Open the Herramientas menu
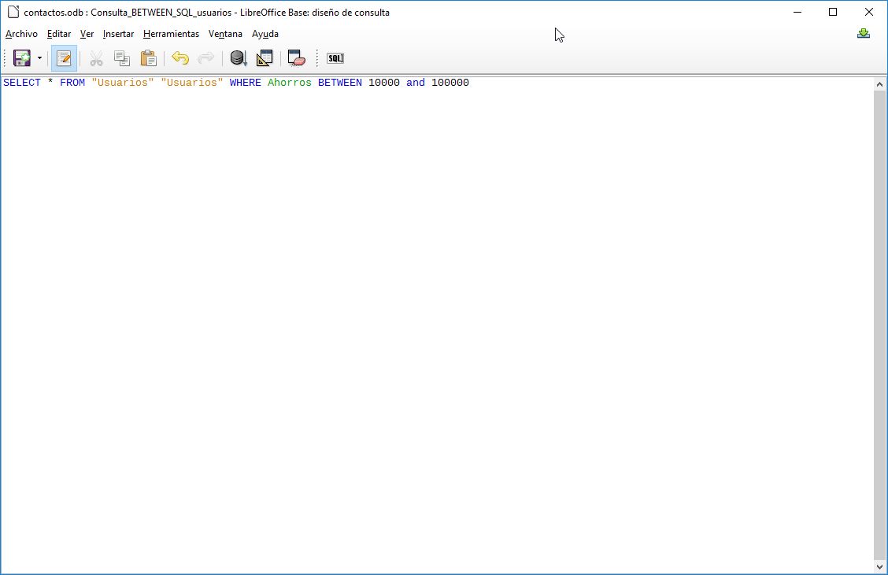 (x=171, y=34)
